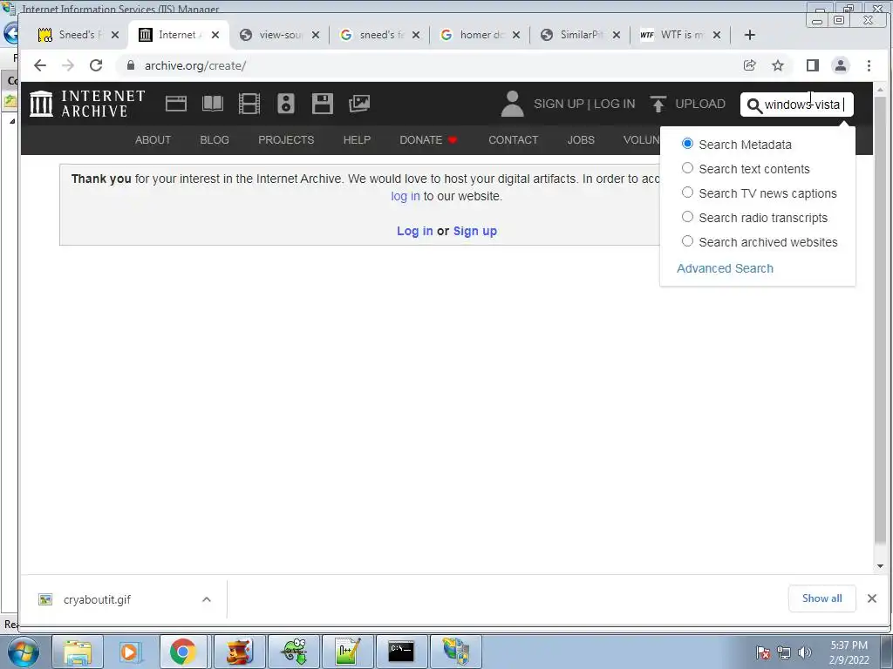Click bold Sign up link in notice
Viewport: 893px width, 669px height.
(x=475, y=231)
